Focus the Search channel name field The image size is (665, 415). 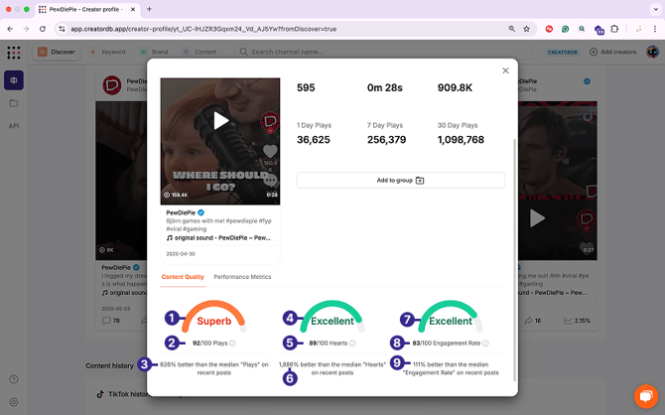pyautogui.click(x=382, y=52)
